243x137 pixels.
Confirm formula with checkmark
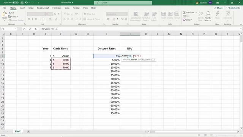pos(30,29)
